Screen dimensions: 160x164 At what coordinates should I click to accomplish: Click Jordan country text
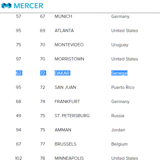pos(118,130)
